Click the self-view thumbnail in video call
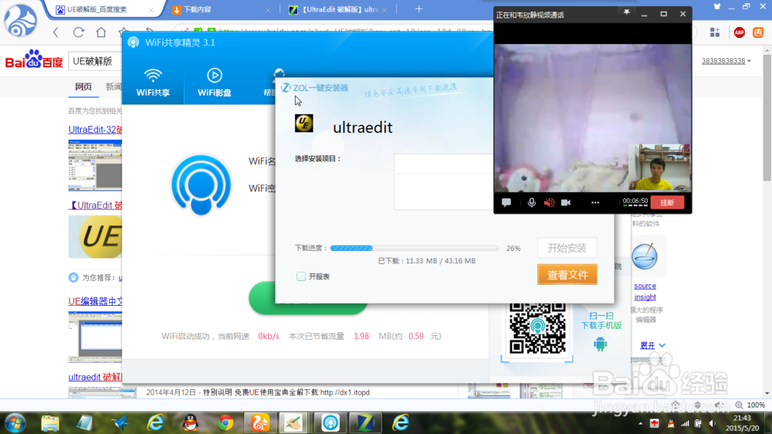 coord(659,167)
